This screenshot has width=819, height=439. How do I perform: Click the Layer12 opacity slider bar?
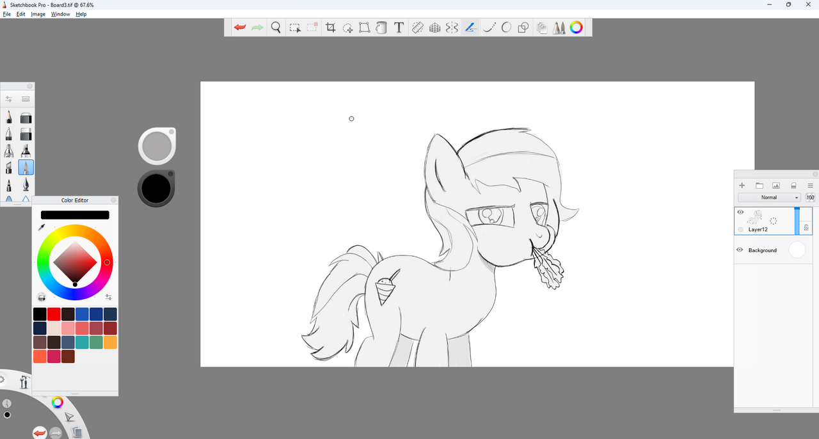coord(797,221)
